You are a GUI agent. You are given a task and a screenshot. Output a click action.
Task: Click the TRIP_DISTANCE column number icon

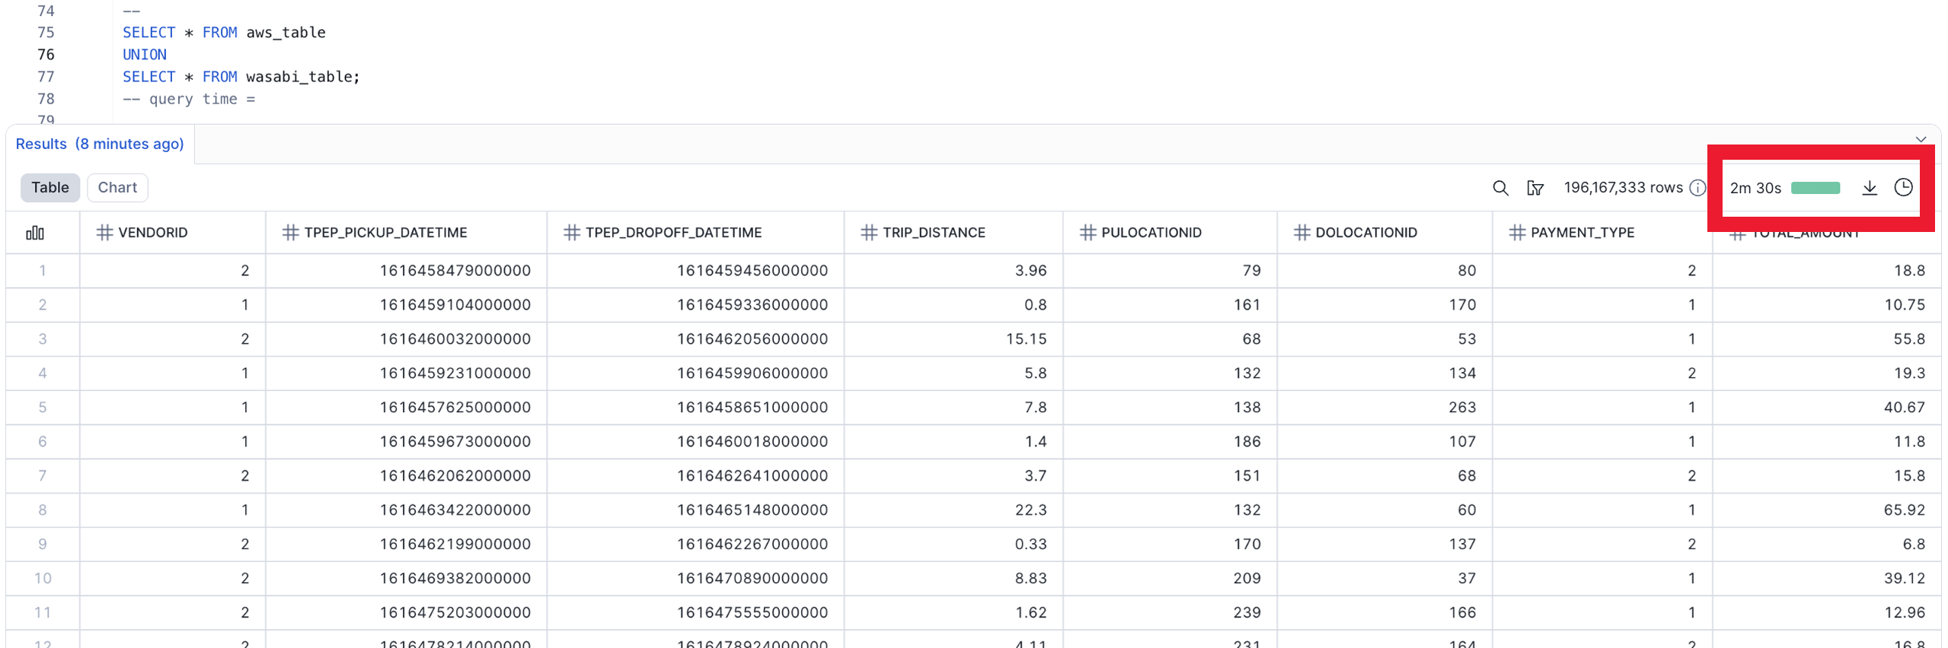[869, 233]
